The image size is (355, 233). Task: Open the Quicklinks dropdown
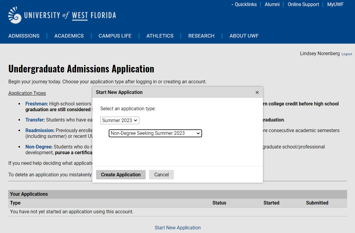click(x=244, y=5)
